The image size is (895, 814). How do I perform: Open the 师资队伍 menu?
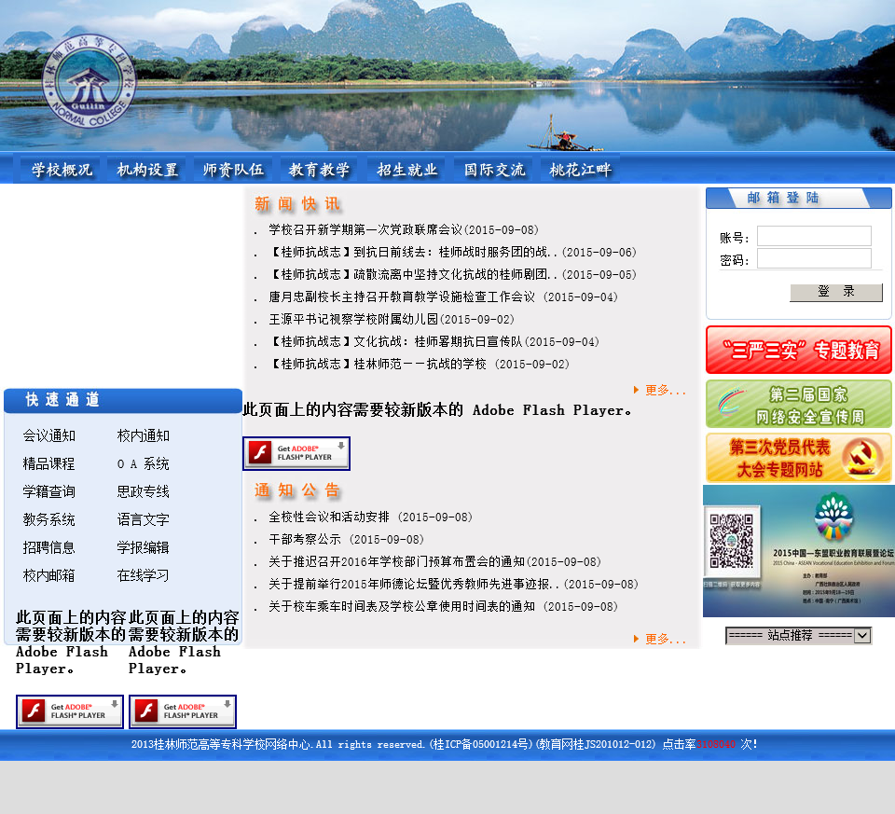point(233,170)
